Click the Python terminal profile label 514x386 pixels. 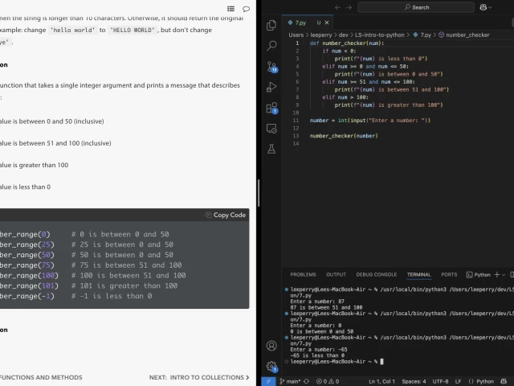coord(479,275)
